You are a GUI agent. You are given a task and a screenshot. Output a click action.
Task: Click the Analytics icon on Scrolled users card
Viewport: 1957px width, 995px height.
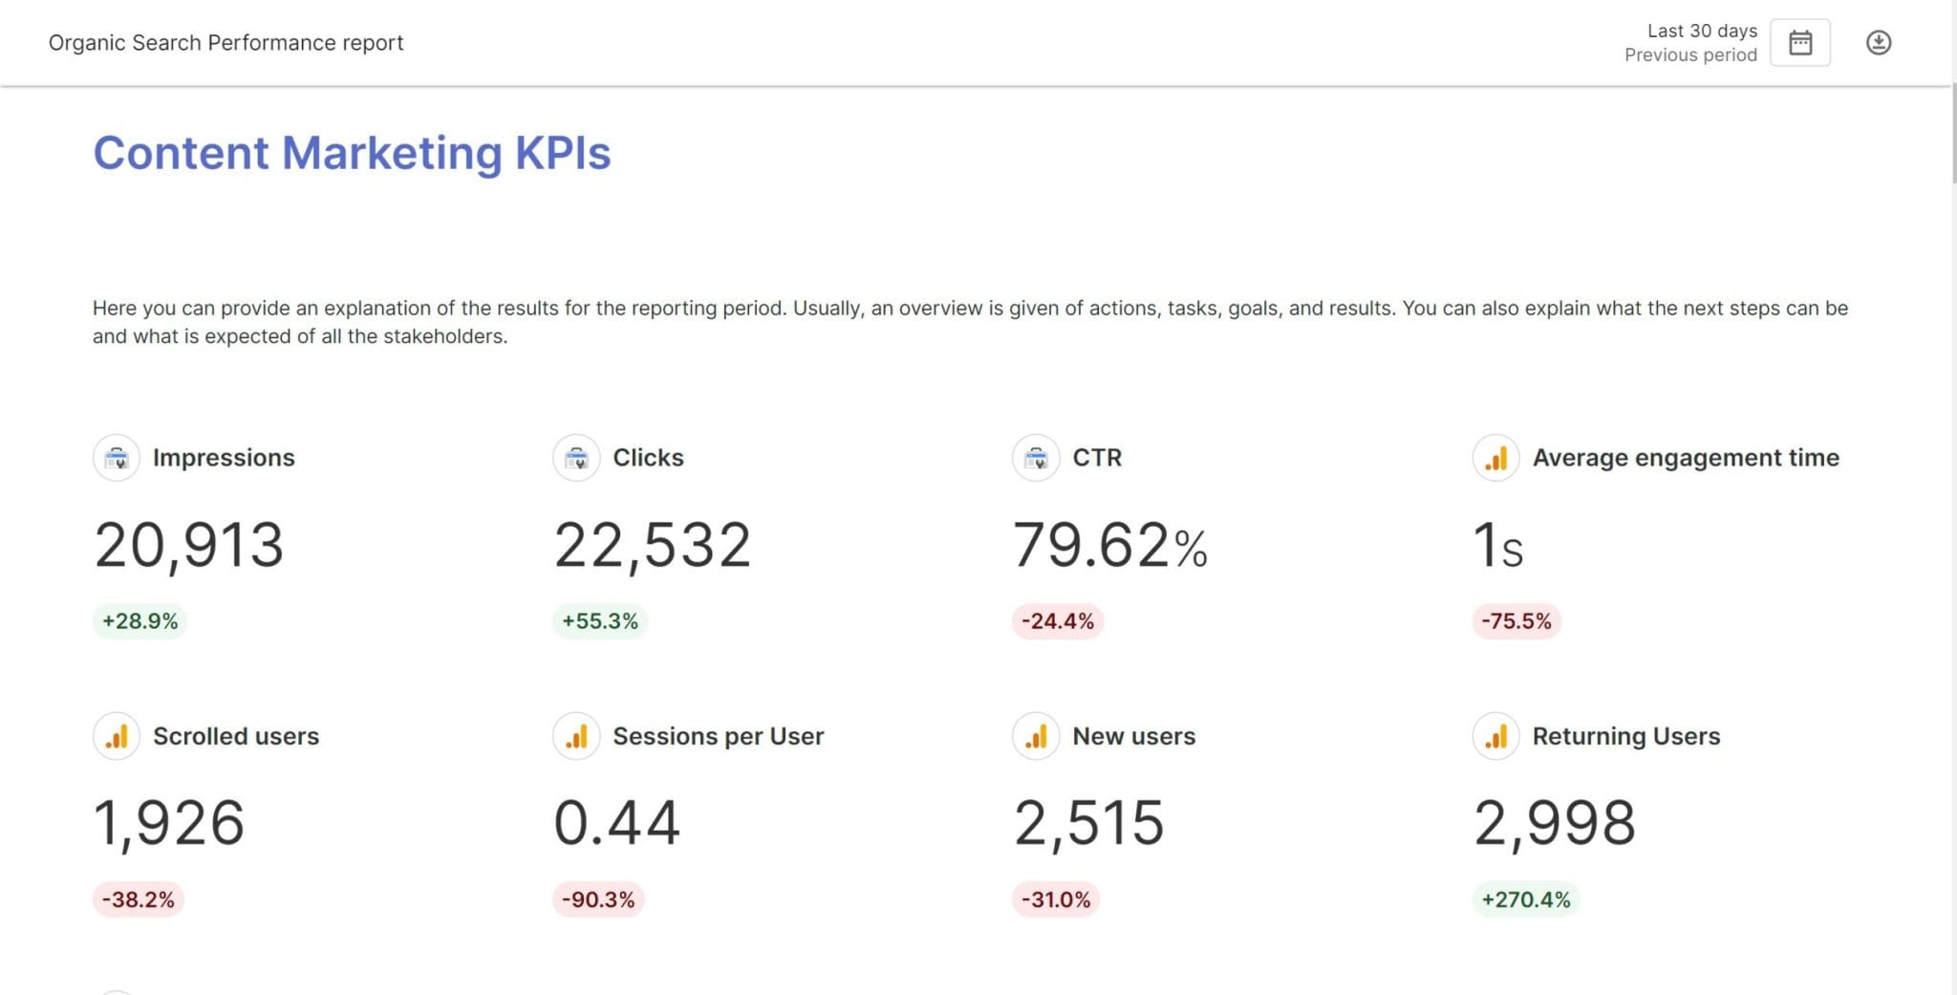pos(117,736)
